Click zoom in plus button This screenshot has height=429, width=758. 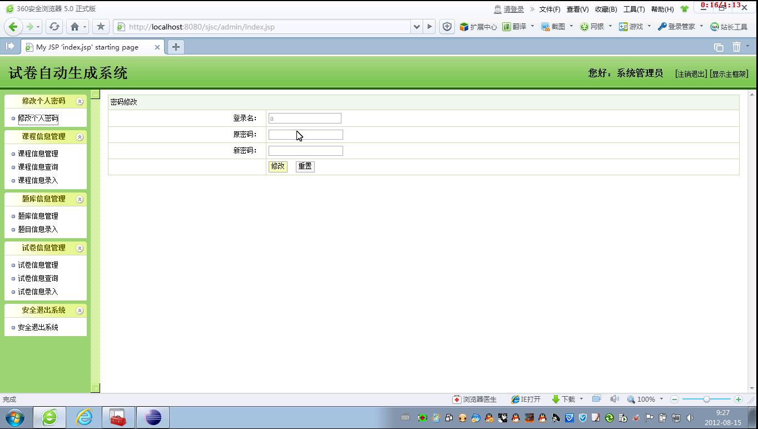(739, 399)
